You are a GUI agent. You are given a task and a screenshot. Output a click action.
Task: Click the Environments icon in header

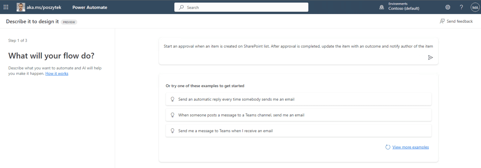[x=382, y=7]
